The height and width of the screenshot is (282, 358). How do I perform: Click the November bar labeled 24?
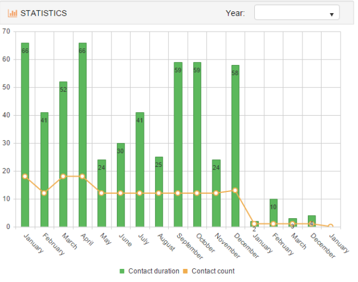tap(216, 193)
